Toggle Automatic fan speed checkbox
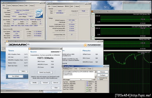The width and height of the screenshot is (152, 98). [98, 79]
